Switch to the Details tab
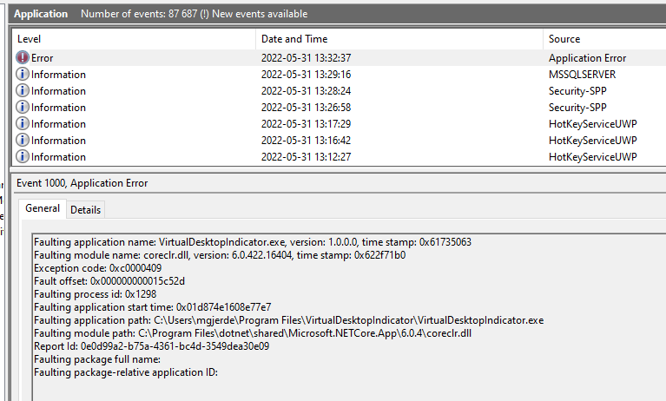The image size is (666, 401). [85, 210]
